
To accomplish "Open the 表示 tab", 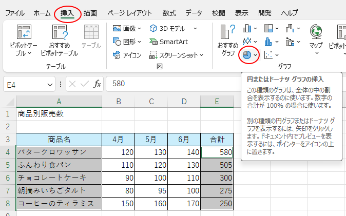I will click(242, 13).
